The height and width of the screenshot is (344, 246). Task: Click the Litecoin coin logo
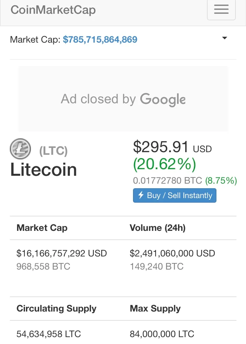point(20,149)
